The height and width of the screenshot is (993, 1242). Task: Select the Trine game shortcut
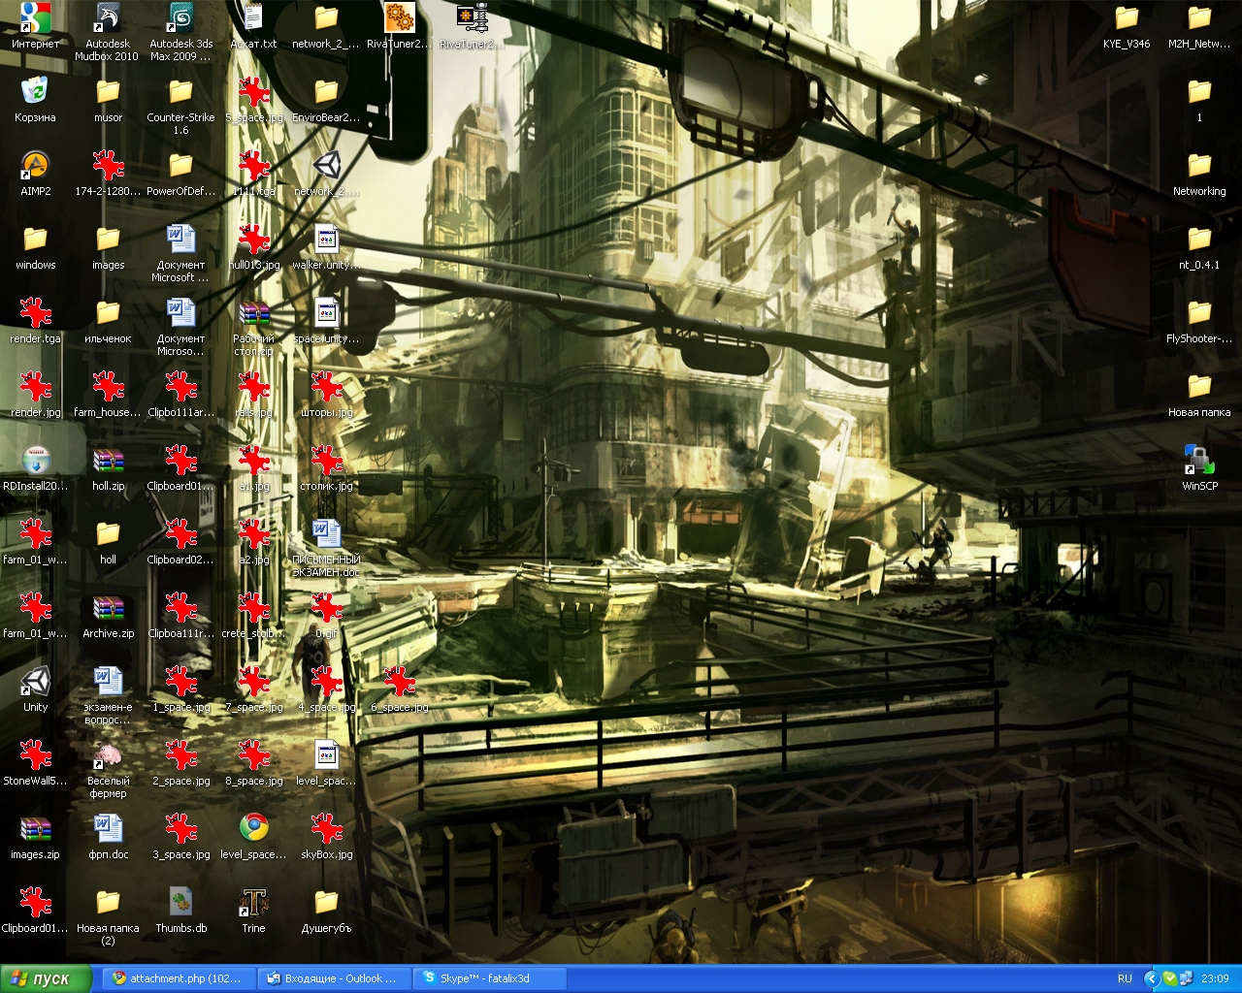(x=253, y=904)
